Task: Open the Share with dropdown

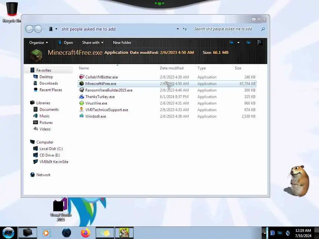Action: click(x=93, y=43)
